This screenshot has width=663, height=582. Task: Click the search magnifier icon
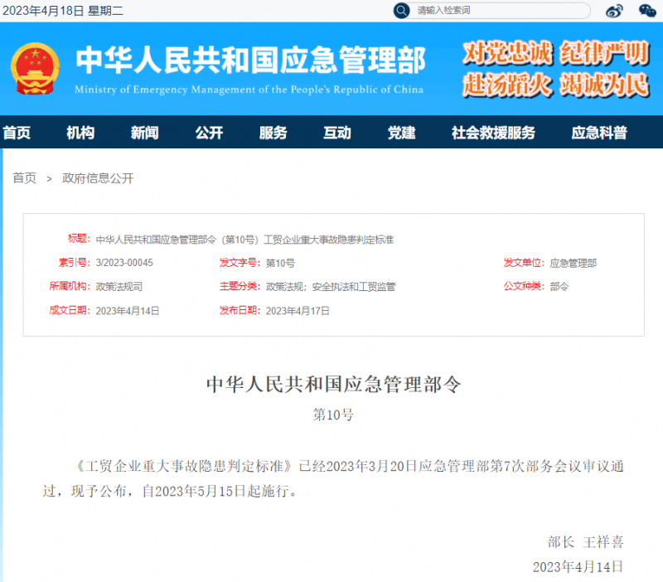coord(401,11)
